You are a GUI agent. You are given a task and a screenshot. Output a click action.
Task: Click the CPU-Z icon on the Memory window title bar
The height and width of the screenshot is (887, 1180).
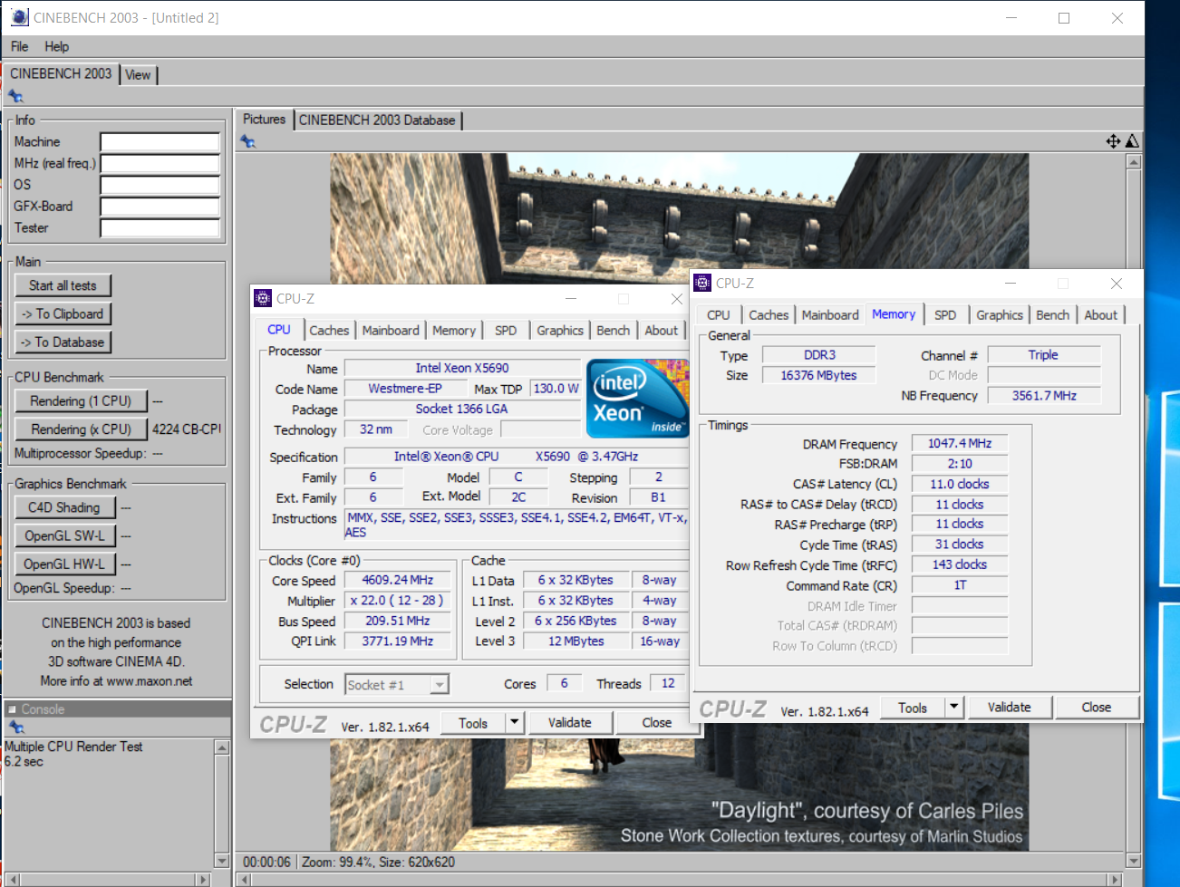point(702,283)
